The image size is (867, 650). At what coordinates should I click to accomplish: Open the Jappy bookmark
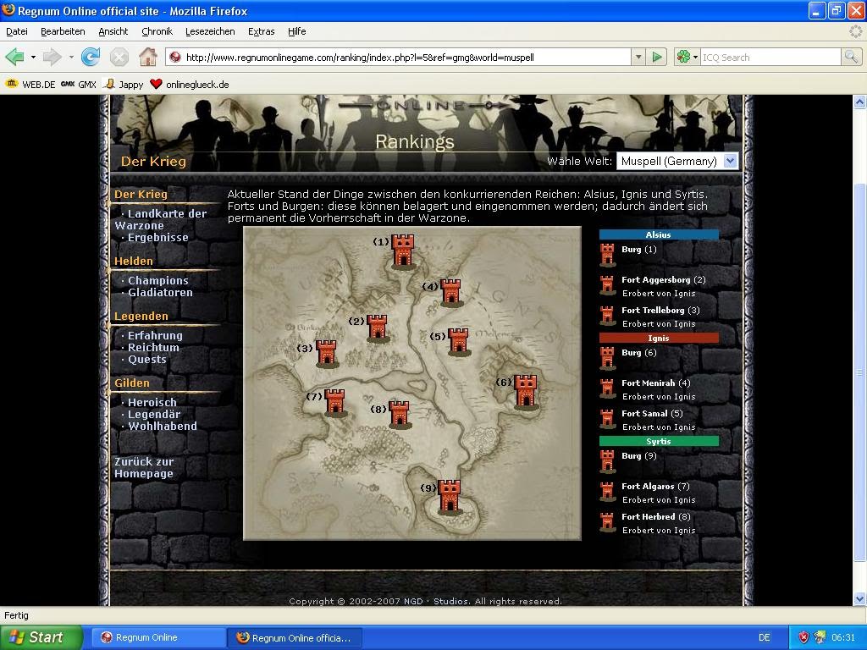click(124, 85)
